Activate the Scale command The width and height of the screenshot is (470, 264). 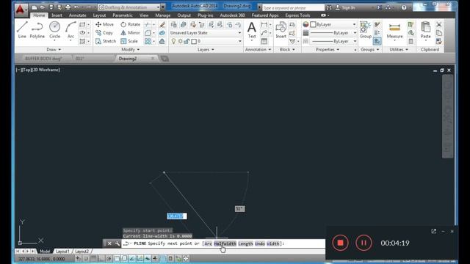129,41
